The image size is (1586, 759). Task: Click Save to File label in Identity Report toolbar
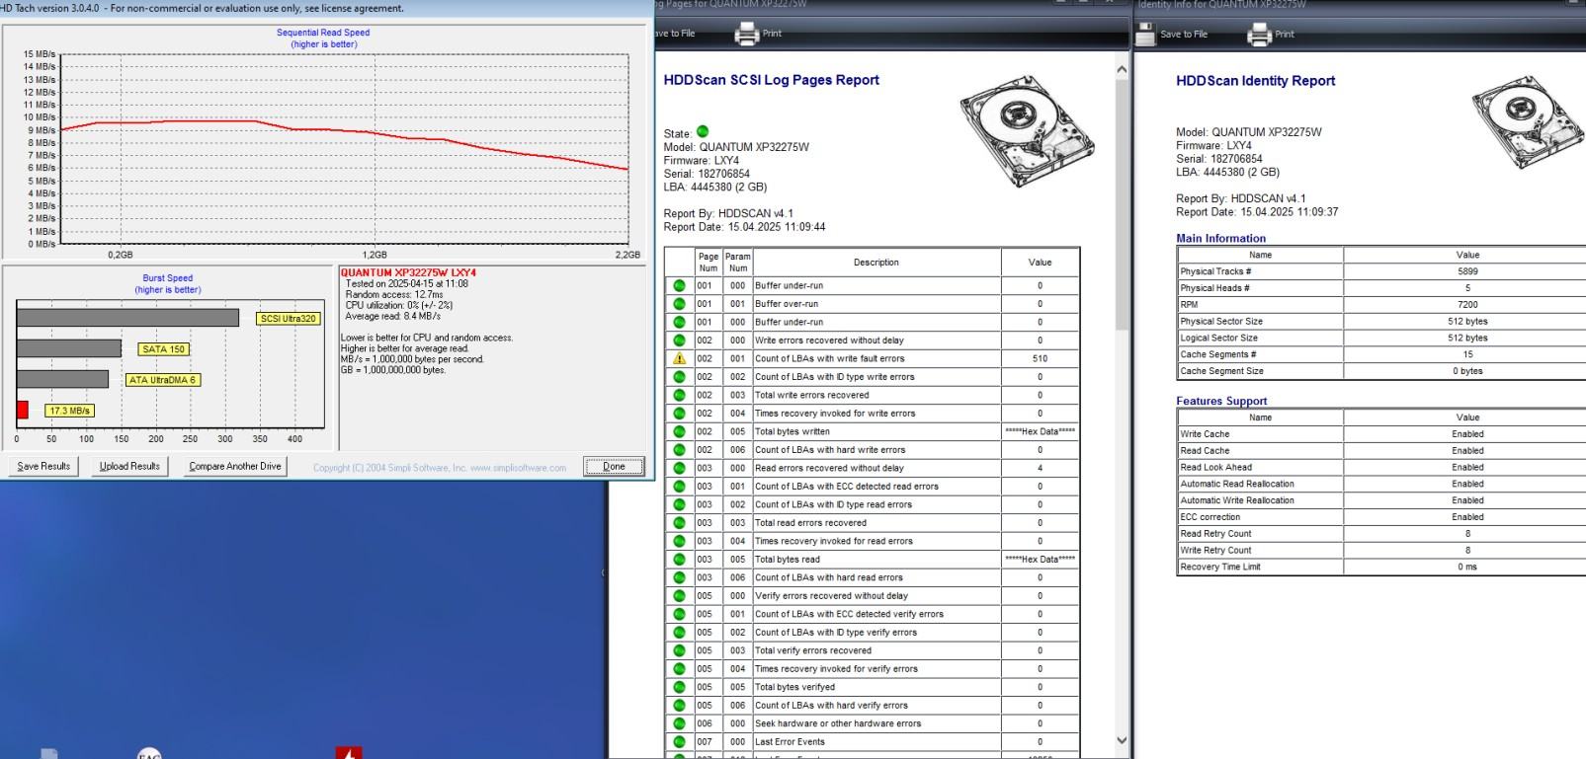click(1184, 35)
